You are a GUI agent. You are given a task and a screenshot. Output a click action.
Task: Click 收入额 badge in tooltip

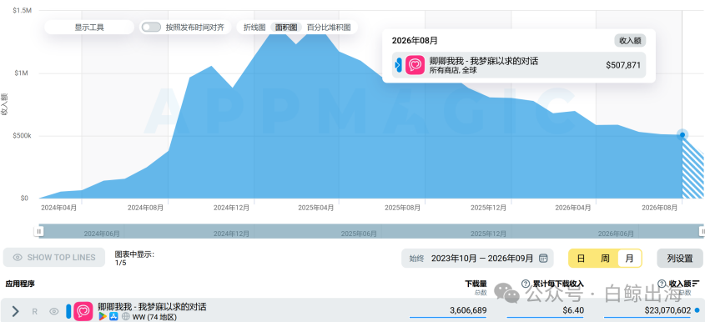[630, 41]
